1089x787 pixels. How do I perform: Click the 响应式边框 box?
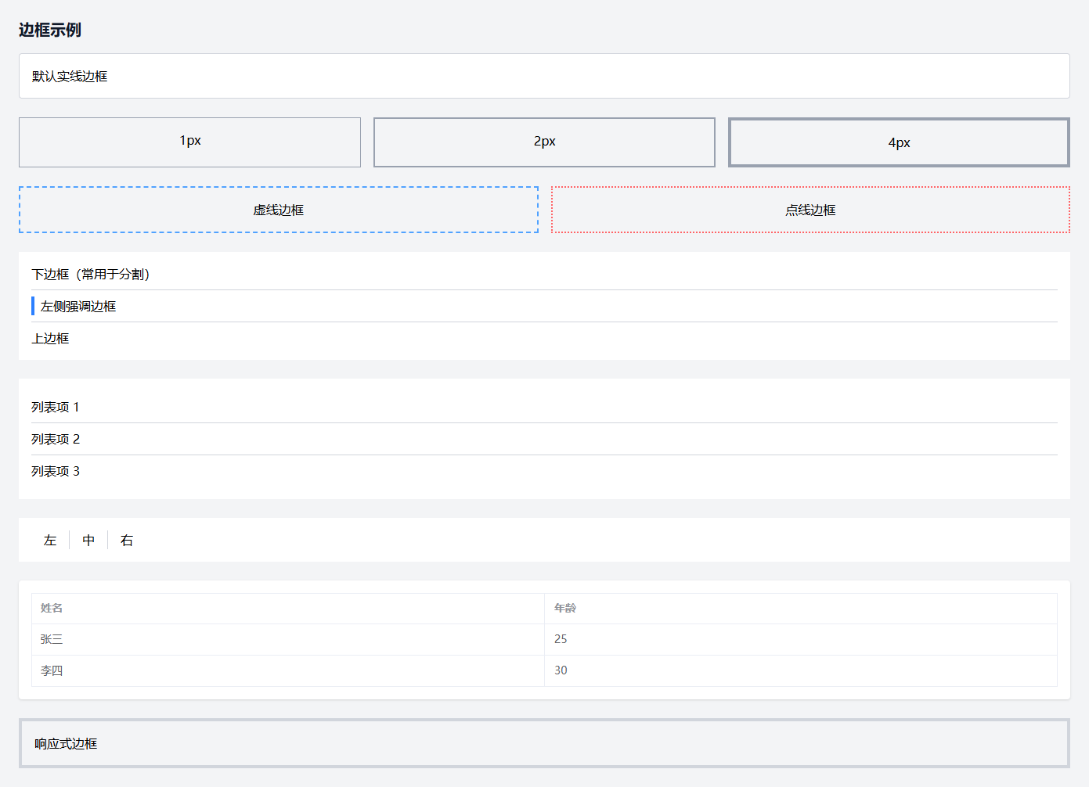(544, 743)
